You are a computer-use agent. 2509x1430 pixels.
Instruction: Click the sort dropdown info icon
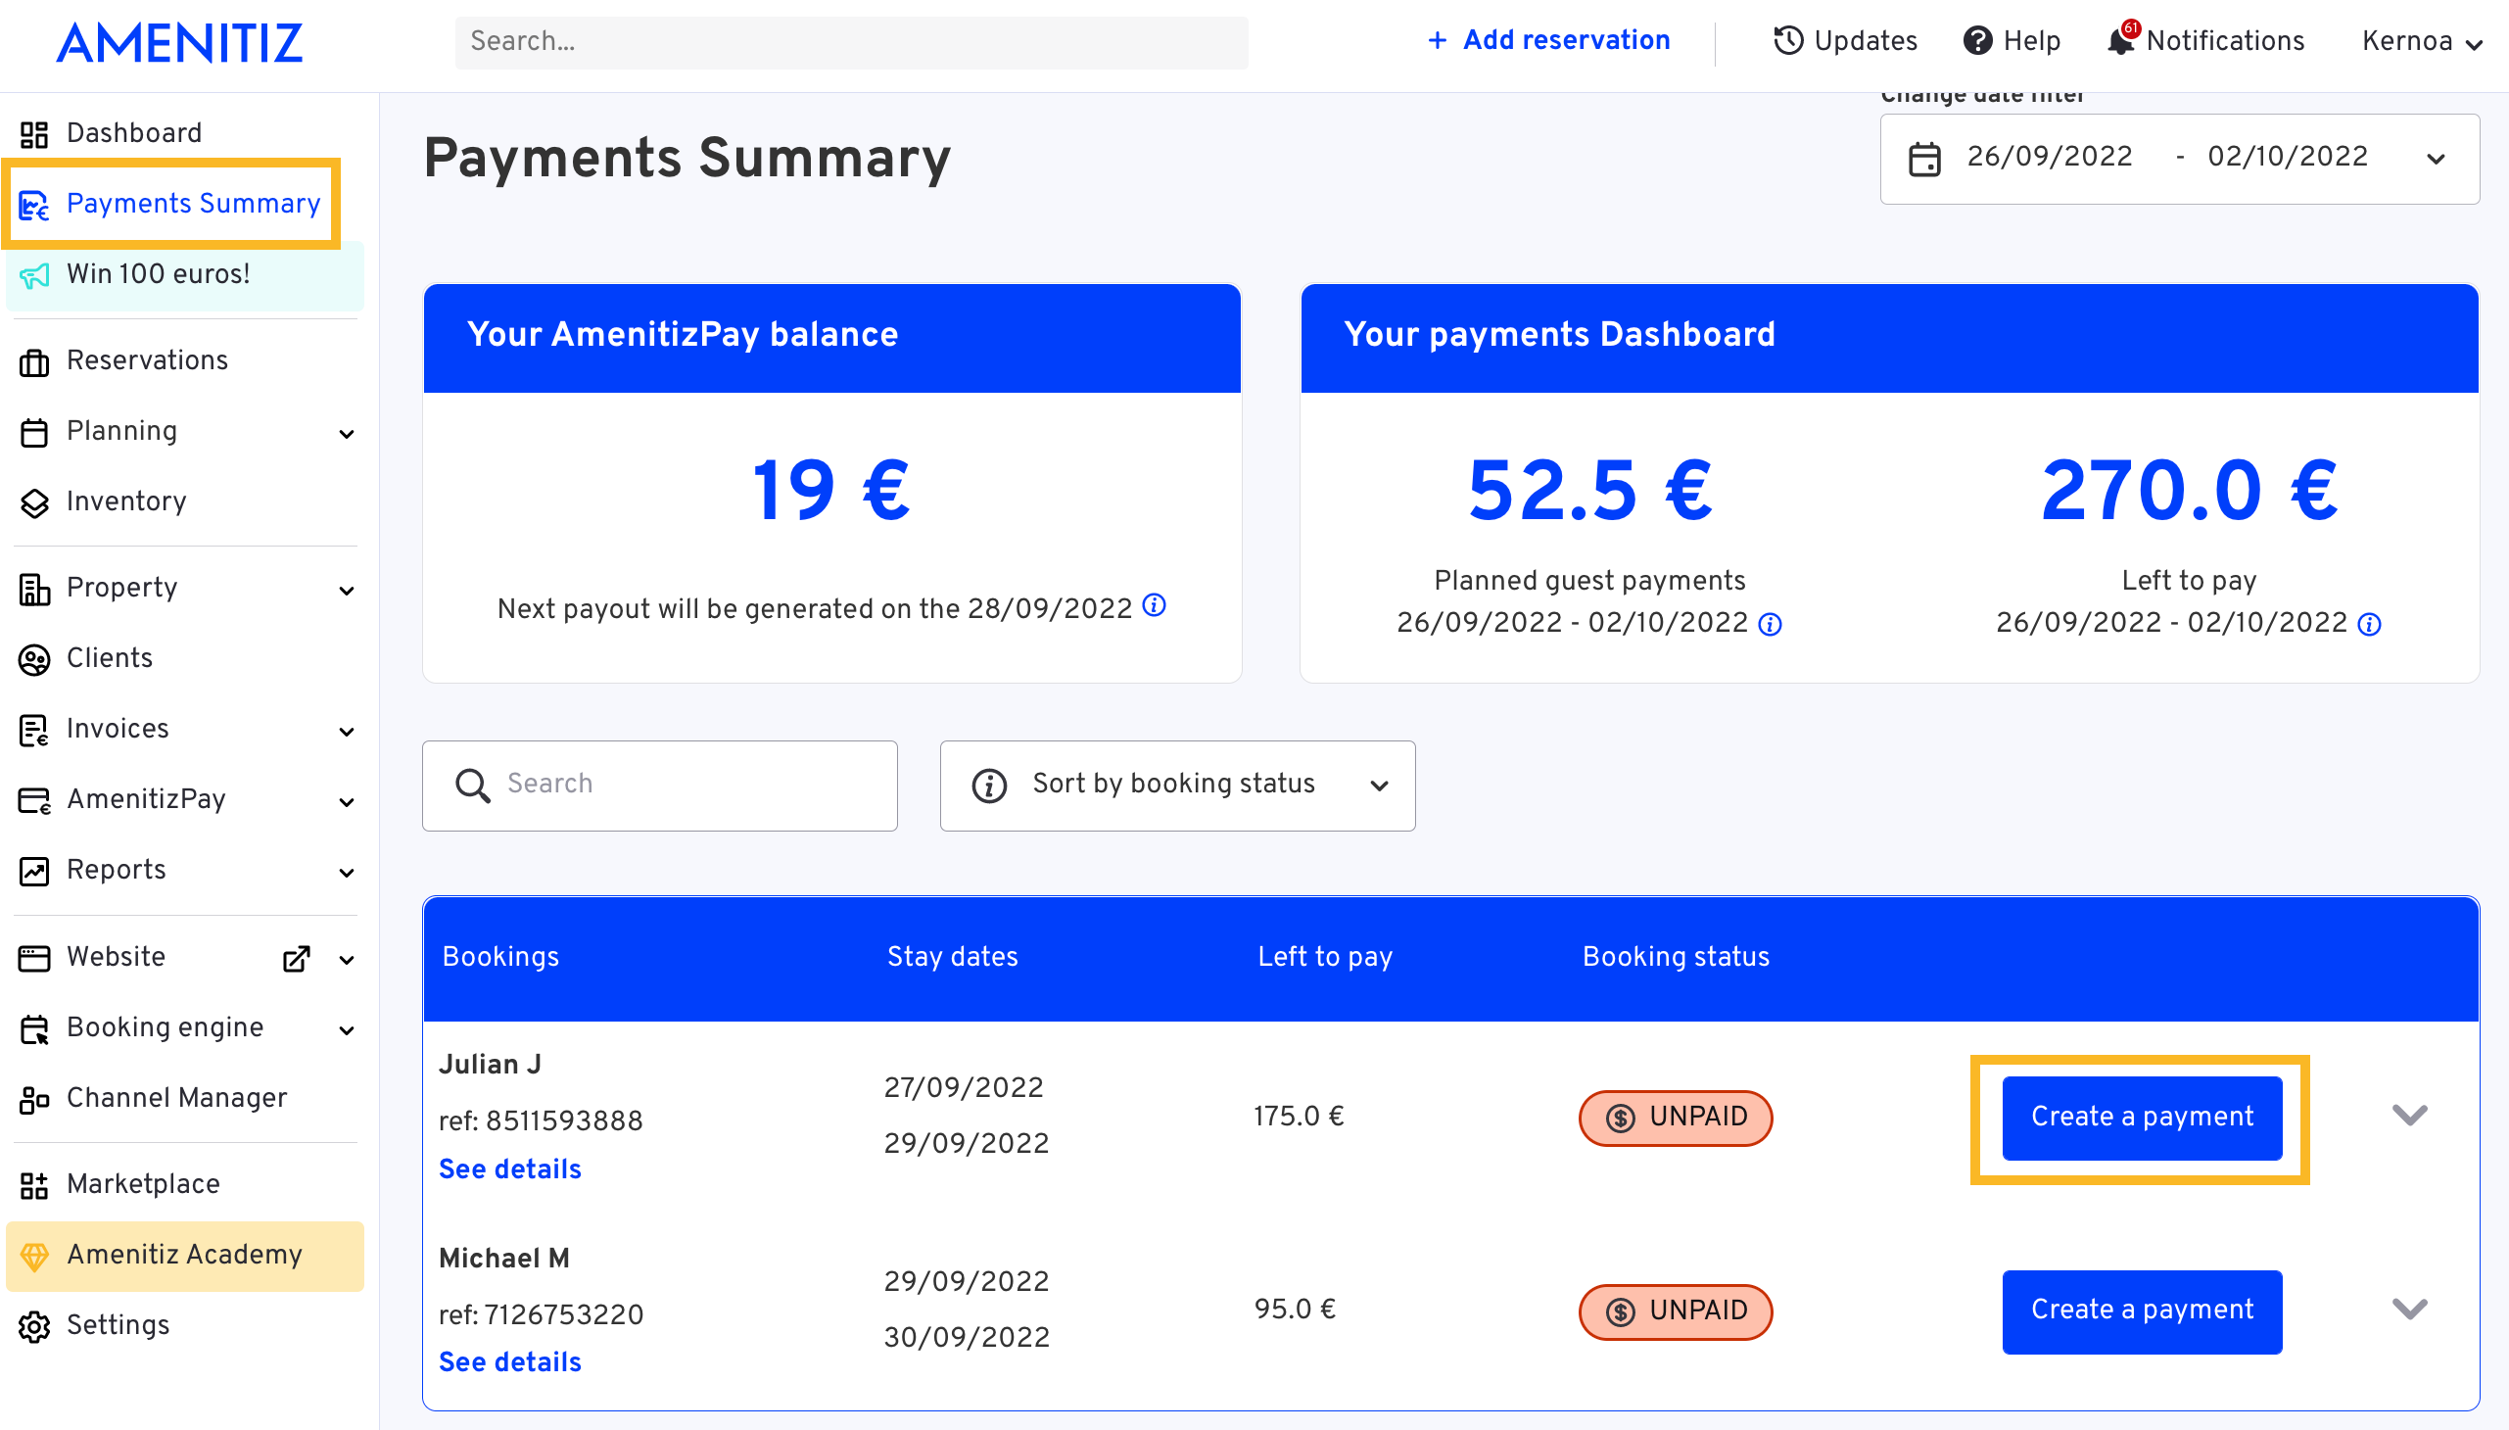(x=989, y=786)
